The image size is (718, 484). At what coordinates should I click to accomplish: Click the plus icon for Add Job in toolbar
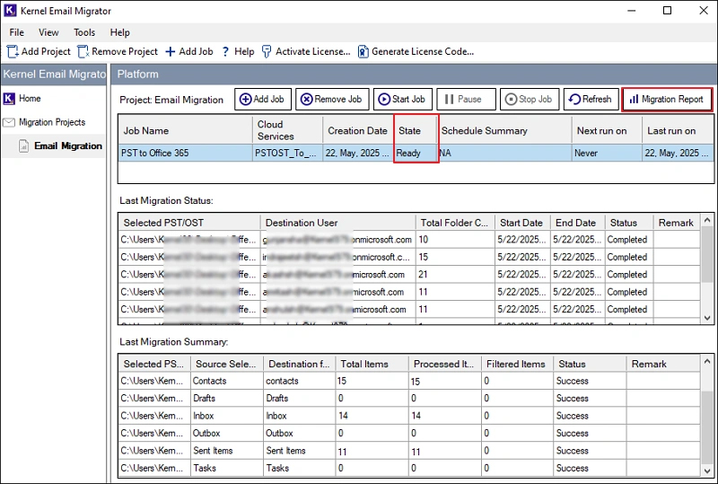coord(171,51)
